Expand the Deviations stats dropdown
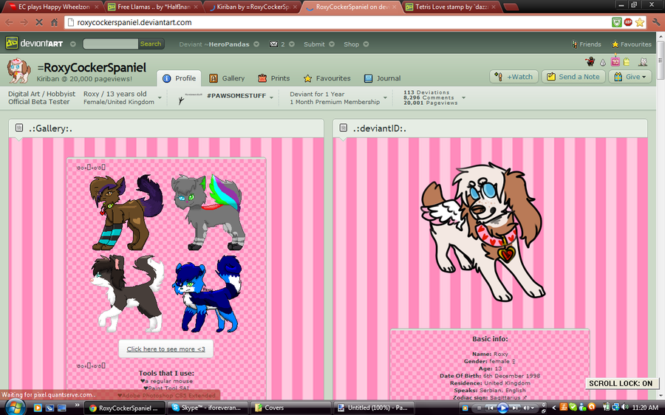 tap(463, 98)
